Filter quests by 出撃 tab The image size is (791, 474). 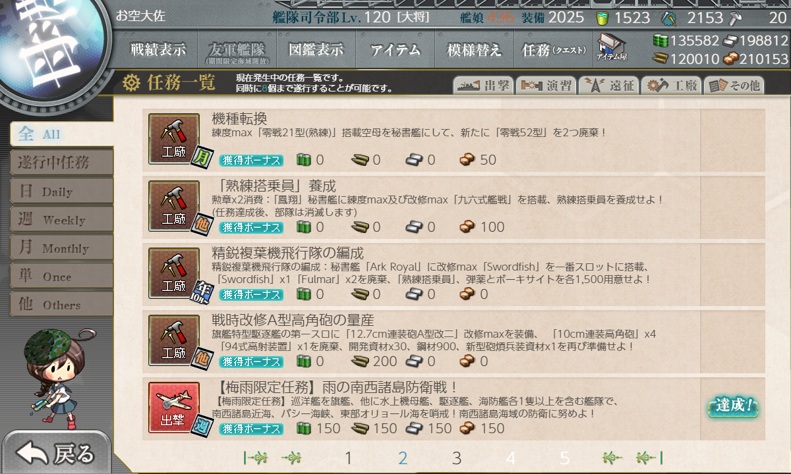[x=483, y=86]
